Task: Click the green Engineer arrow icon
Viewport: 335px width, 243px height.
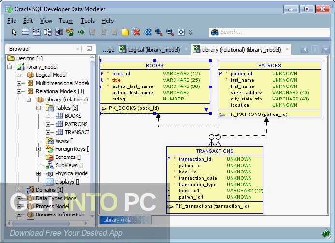Action: coord(81,32)
